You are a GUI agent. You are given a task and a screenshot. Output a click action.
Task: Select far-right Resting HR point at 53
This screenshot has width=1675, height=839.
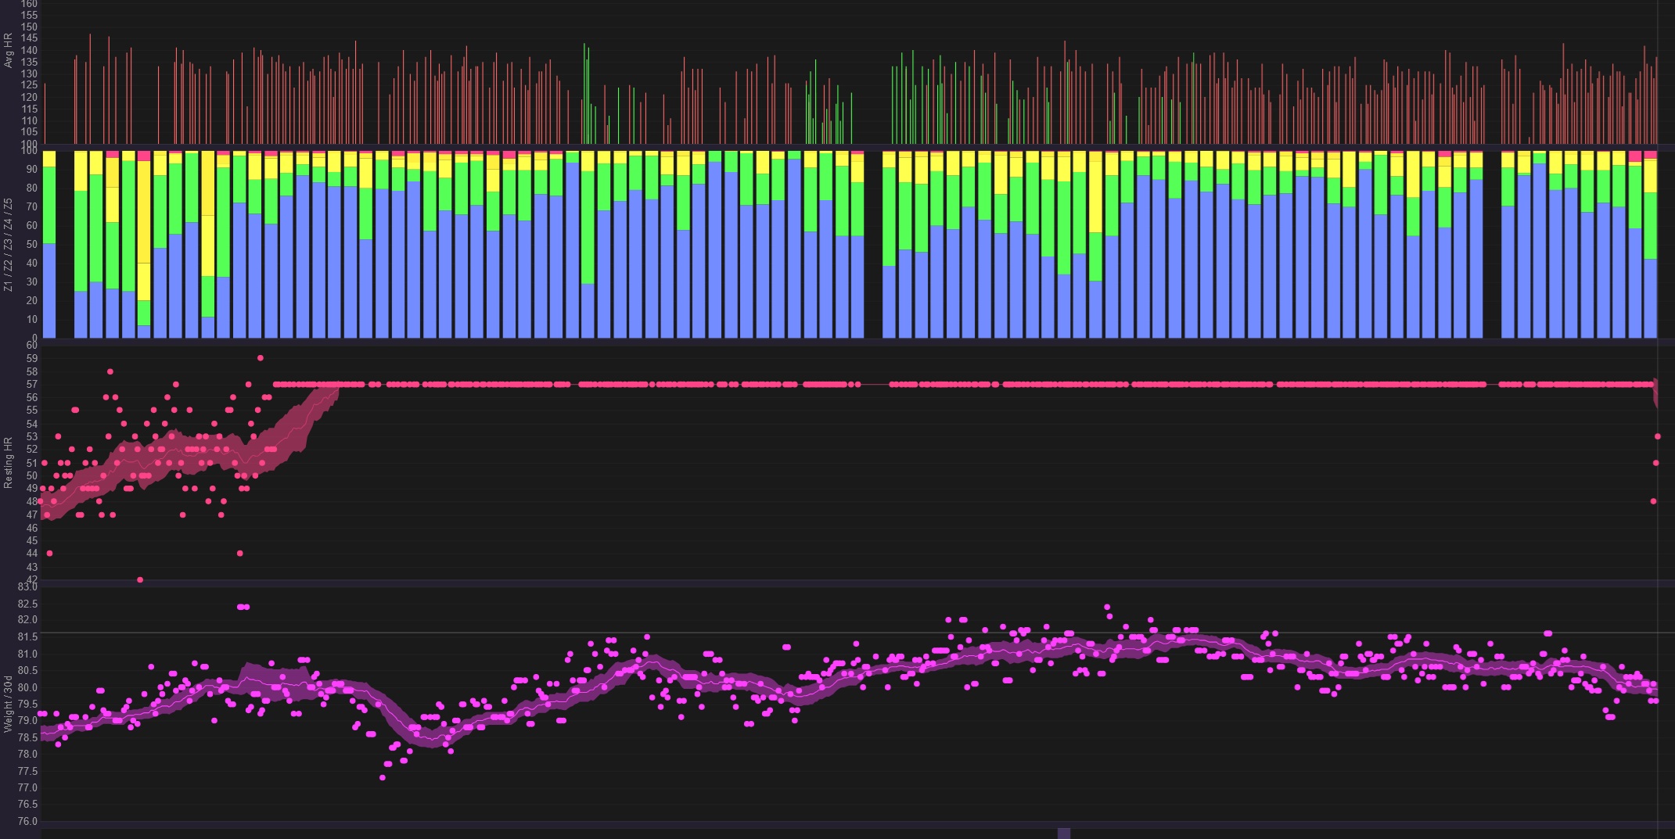[1658, 436]
